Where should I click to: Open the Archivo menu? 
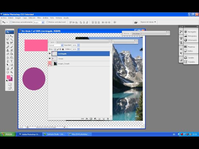4,18
